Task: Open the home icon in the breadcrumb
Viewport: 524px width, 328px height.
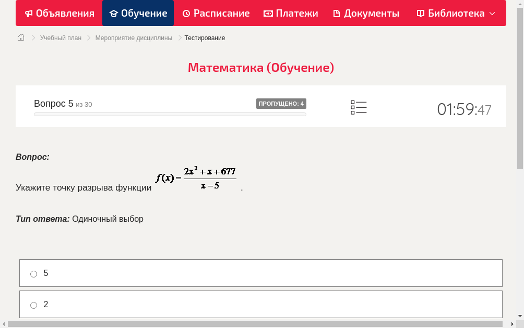Action: point(21,37)
